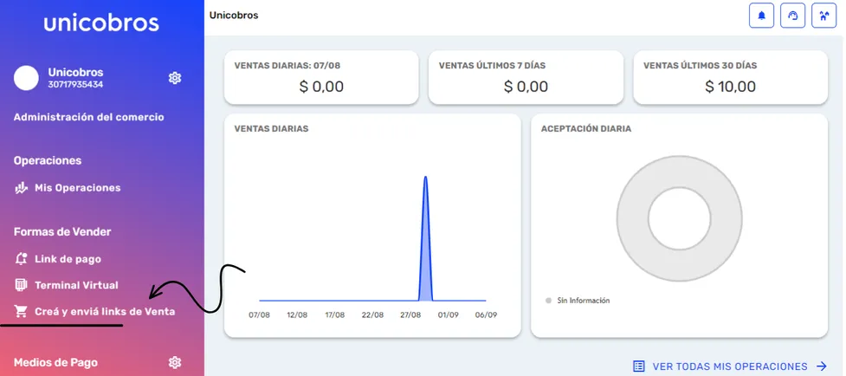Click the VENTAS DIARIAS chart title
This screenshot has width=846, height=376.
pos(271,129)
